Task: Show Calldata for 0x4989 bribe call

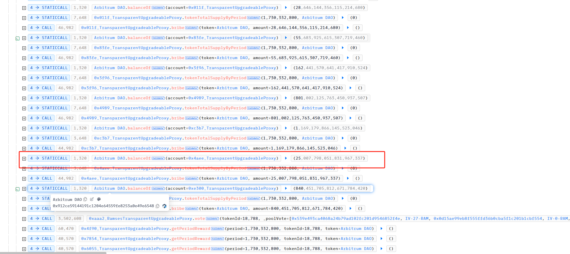Action: [192, 118]
